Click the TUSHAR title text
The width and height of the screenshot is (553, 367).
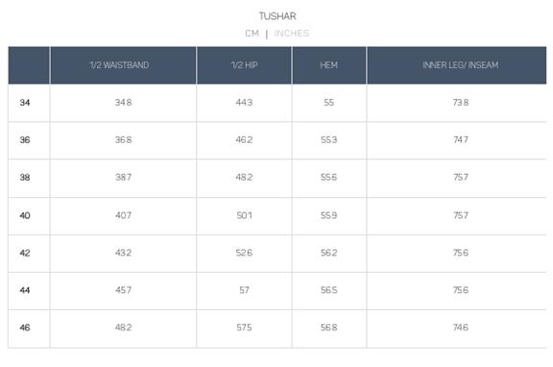(277, 16)
